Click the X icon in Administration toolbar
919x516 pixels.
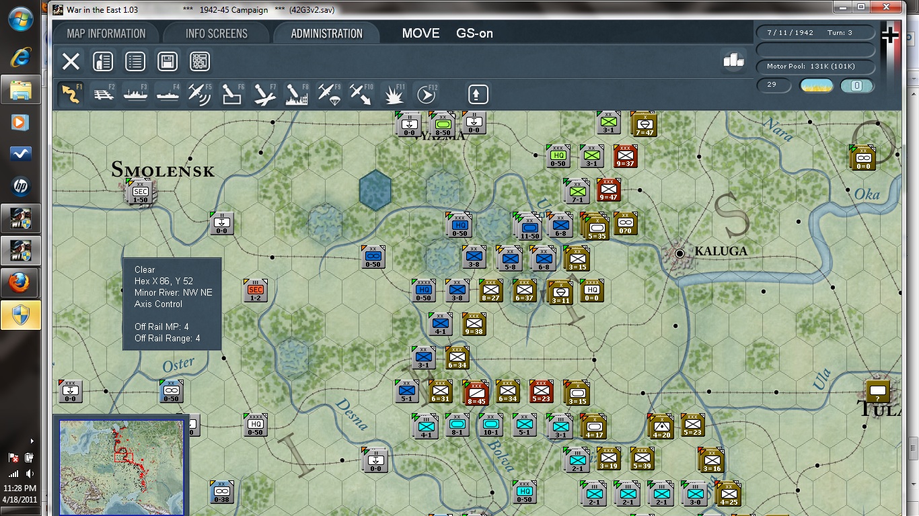pyautogui.click(x=71, y=62)
